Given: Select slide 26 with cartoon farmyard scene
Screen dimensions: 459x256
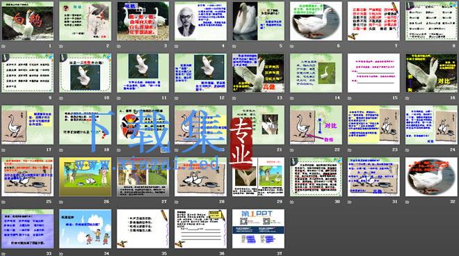Looking at the screenshot, I should [85, 177].
